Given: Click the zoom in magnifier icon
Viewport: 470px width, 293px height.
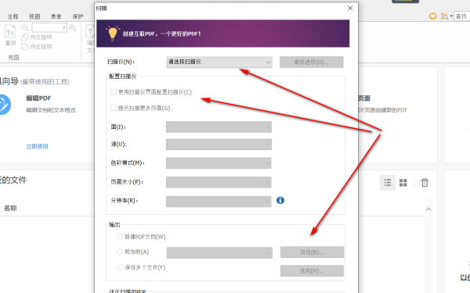Looking at the screenshot, I should [x=73, y=28].
